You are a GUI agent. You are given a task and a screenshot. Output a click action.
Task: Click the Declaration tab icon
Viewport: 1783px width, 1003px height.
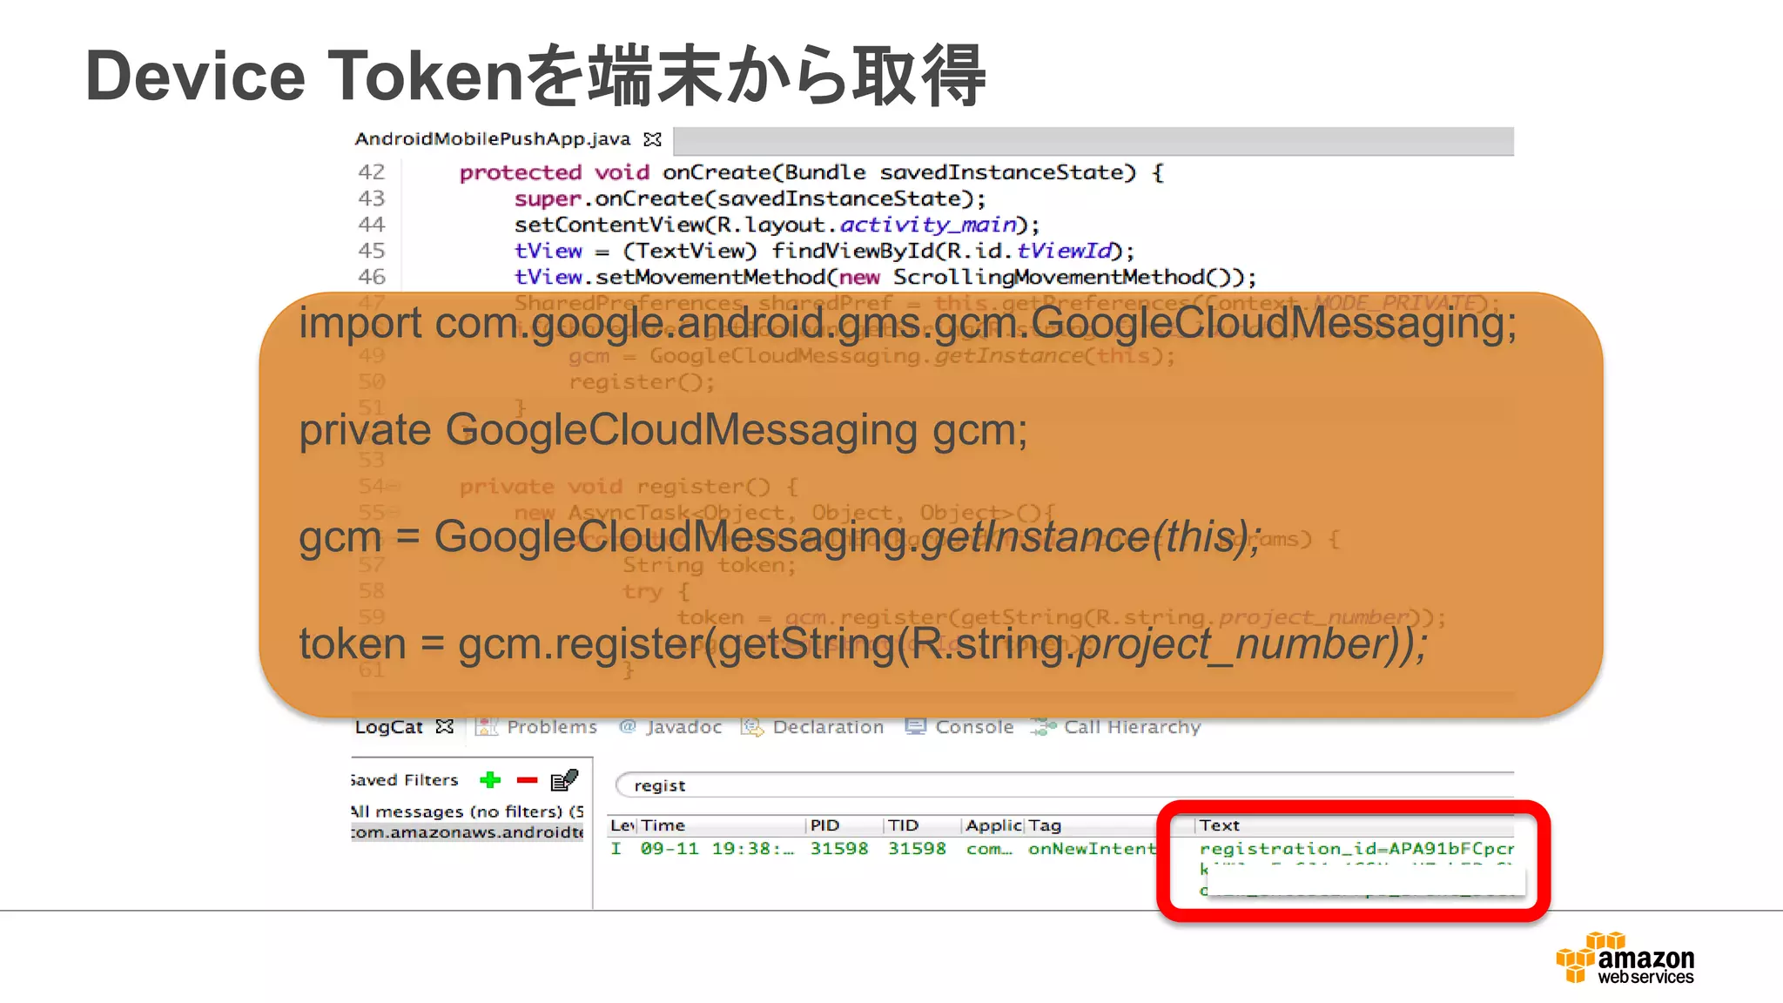pos(751,726)
